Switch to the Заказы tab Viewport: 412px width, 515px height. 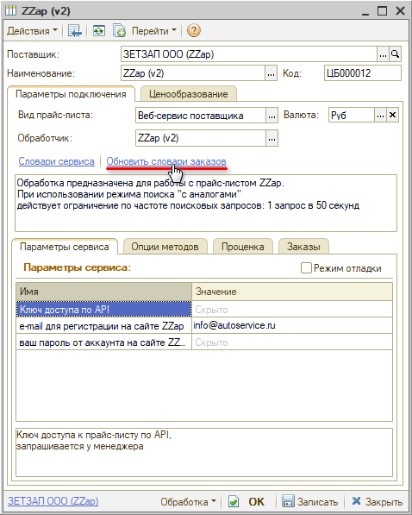tap(303, 247)
